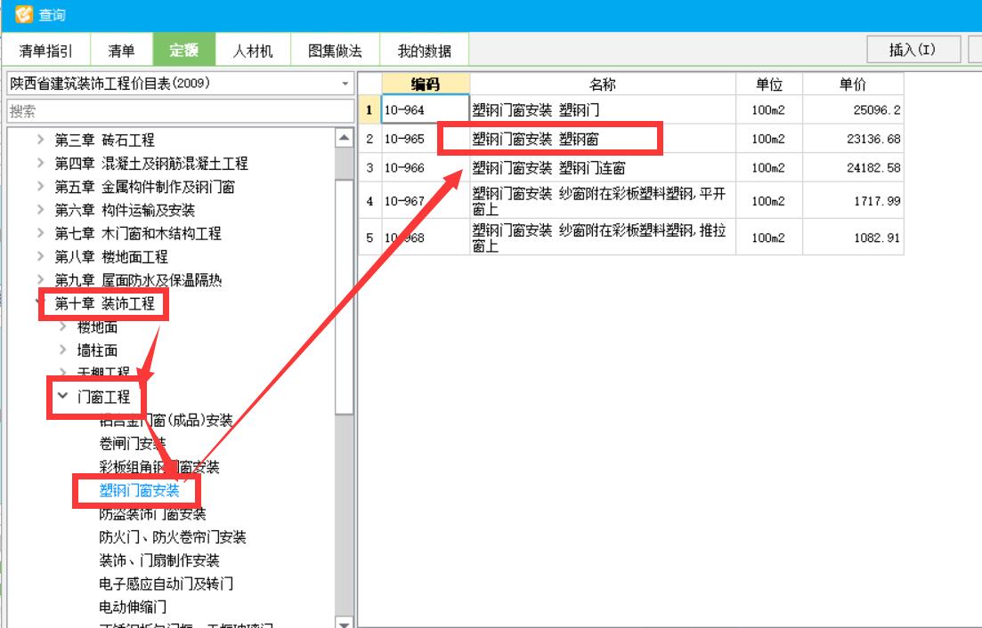Select 塑钢门窗安装 塑钢窗 name cell
Viewport: 982px width, 628px height.
click(x=603, y=138)
